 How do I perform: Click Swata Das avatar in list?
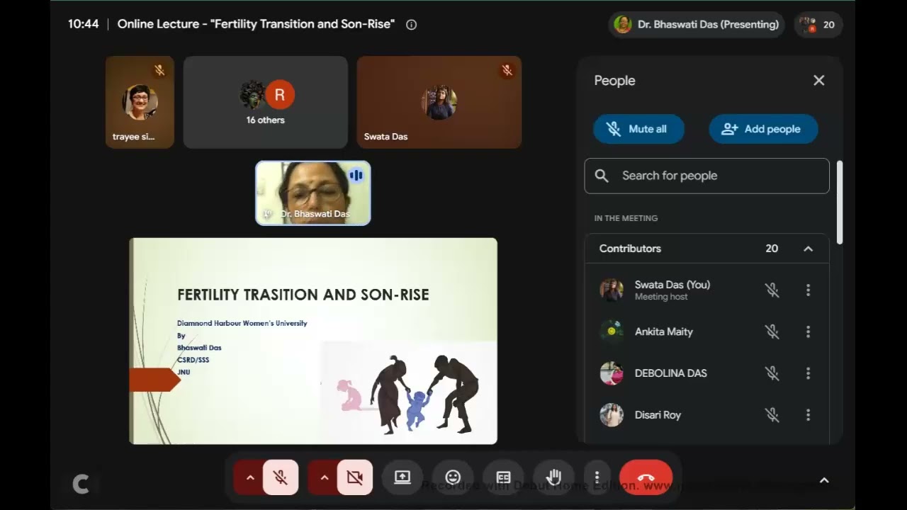pos(612,290)
